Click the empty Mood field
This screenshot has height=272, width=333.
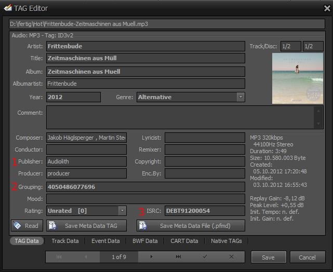[145, 199]
